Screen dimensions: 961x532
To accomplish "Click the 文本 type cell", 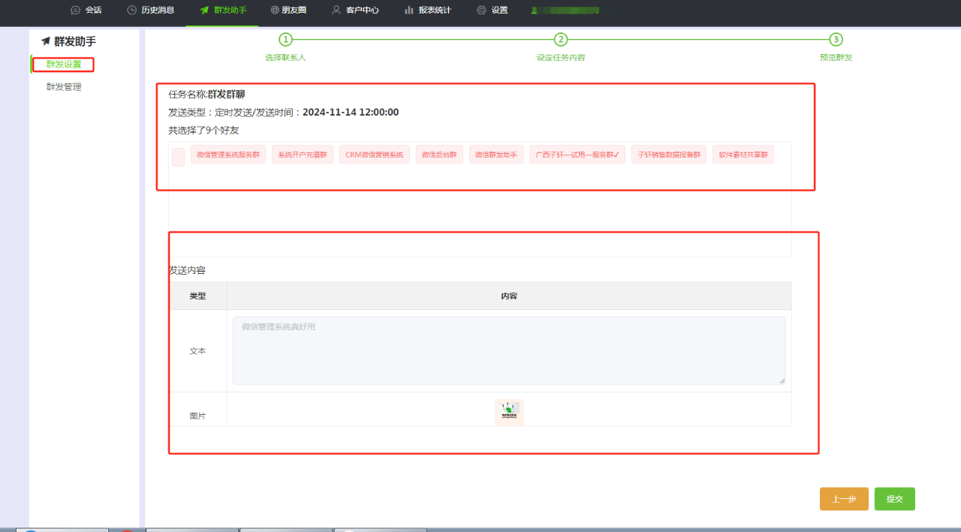I will point(197,351).
